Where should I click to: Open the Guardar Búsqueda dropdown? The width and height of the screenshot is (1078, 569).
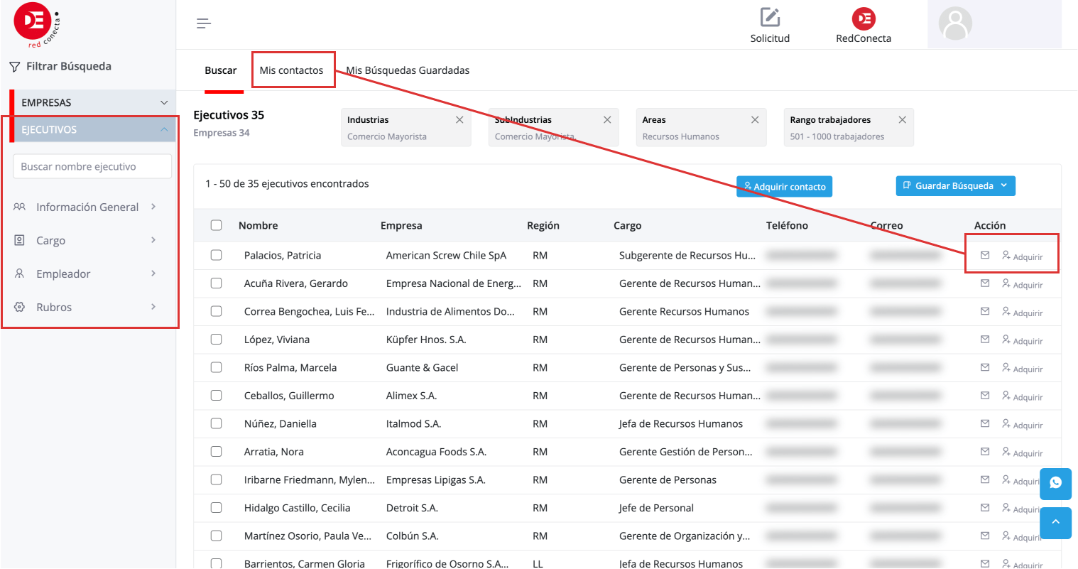(x=955, y=185)
